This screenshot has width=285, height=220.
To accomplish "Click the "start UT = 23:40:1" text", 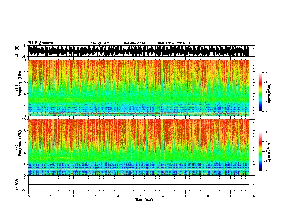I will [x=174, y=43].
